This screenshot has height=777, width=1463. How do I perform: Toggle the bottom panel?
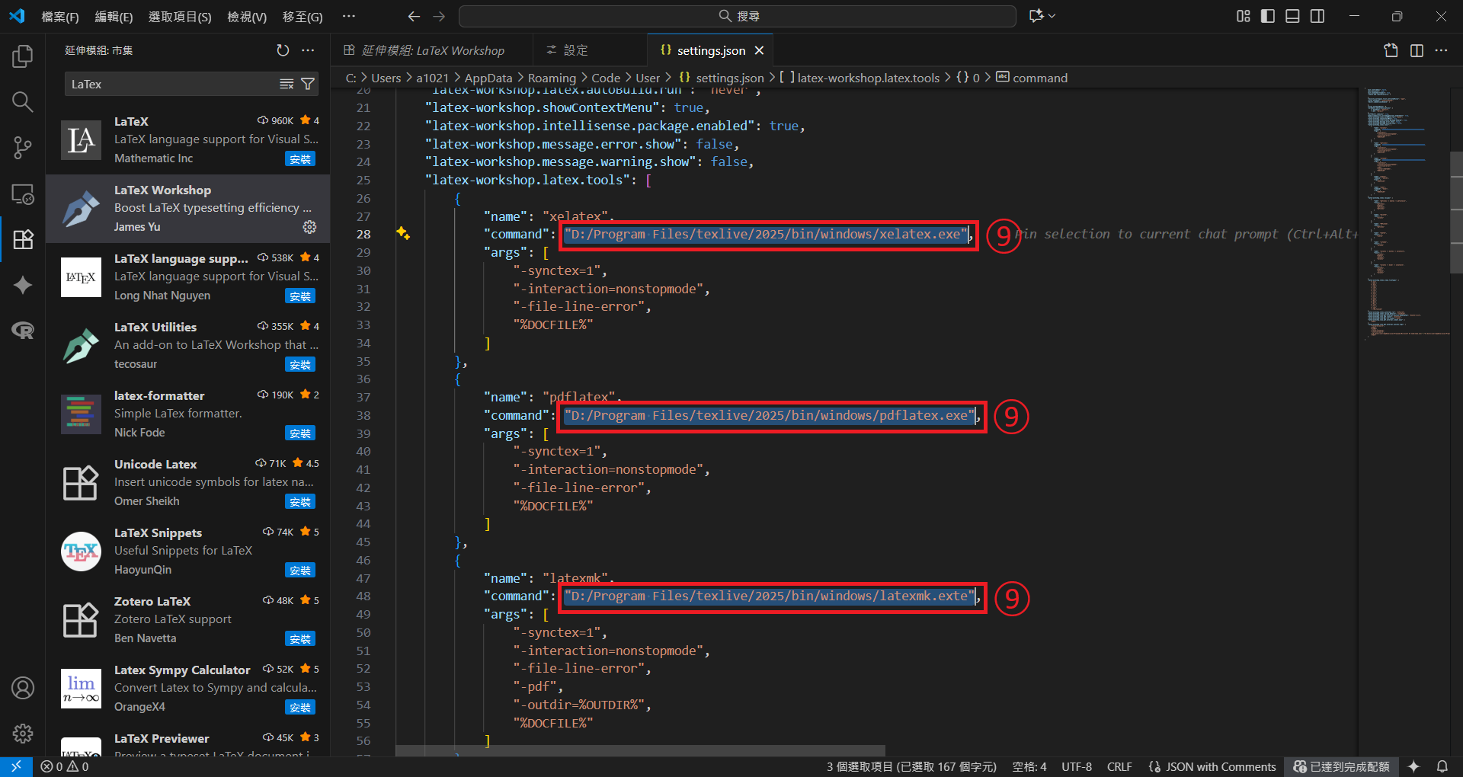(x=1292, y=16)
